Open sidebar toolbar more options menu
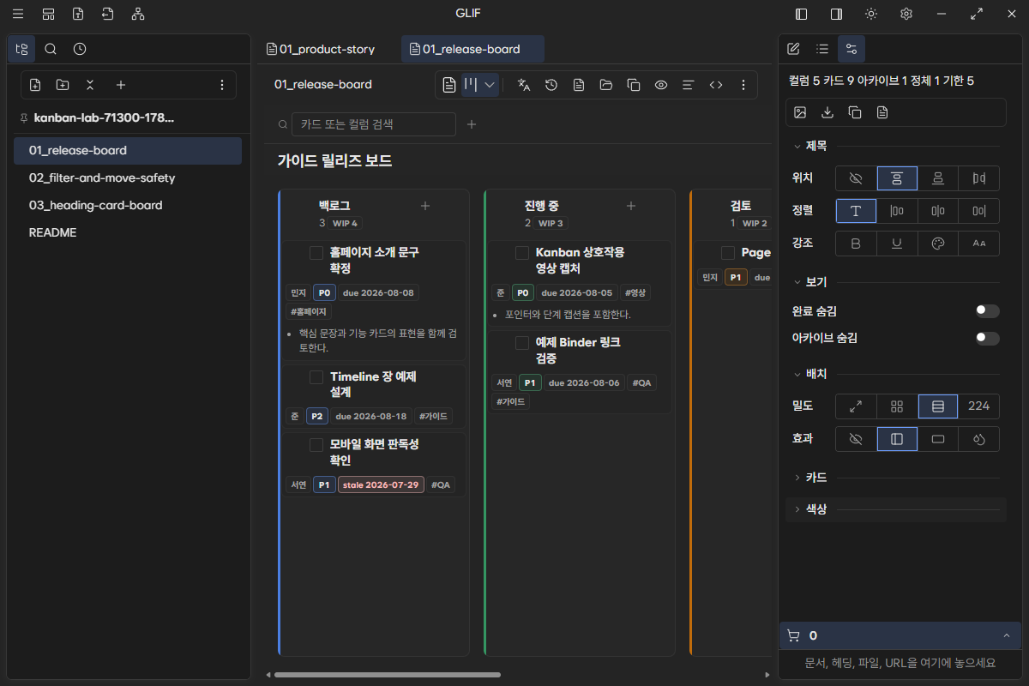Screen dimensions: 1029x686 [x=222, y=85]
